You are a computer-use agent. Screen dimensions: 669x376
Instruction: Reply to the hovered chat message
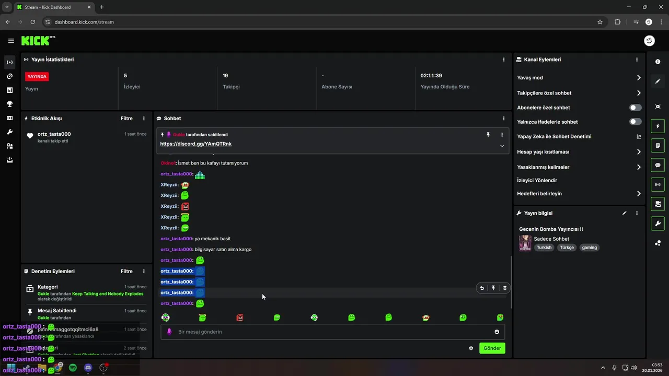click(482, 288)
